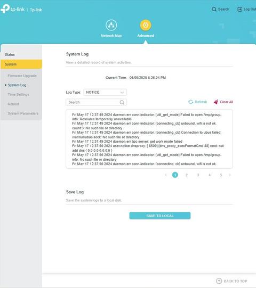Open Firmware Upgrade in sidebar
The height and width of the screenshot is (288, 256).
(x=22, y=76)
